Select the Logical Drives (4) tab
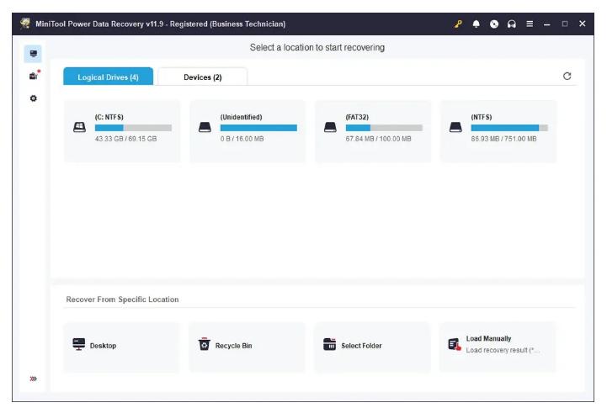This screenshot has width=607, height=408. pyautogui.click(x=108, y=77)
